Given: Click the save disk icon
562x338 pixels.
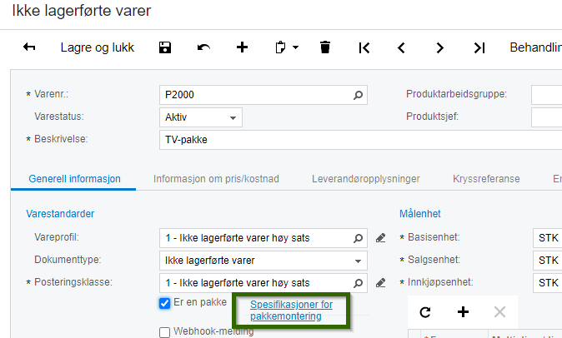Looking at the screenshot, I should (165, 47).
